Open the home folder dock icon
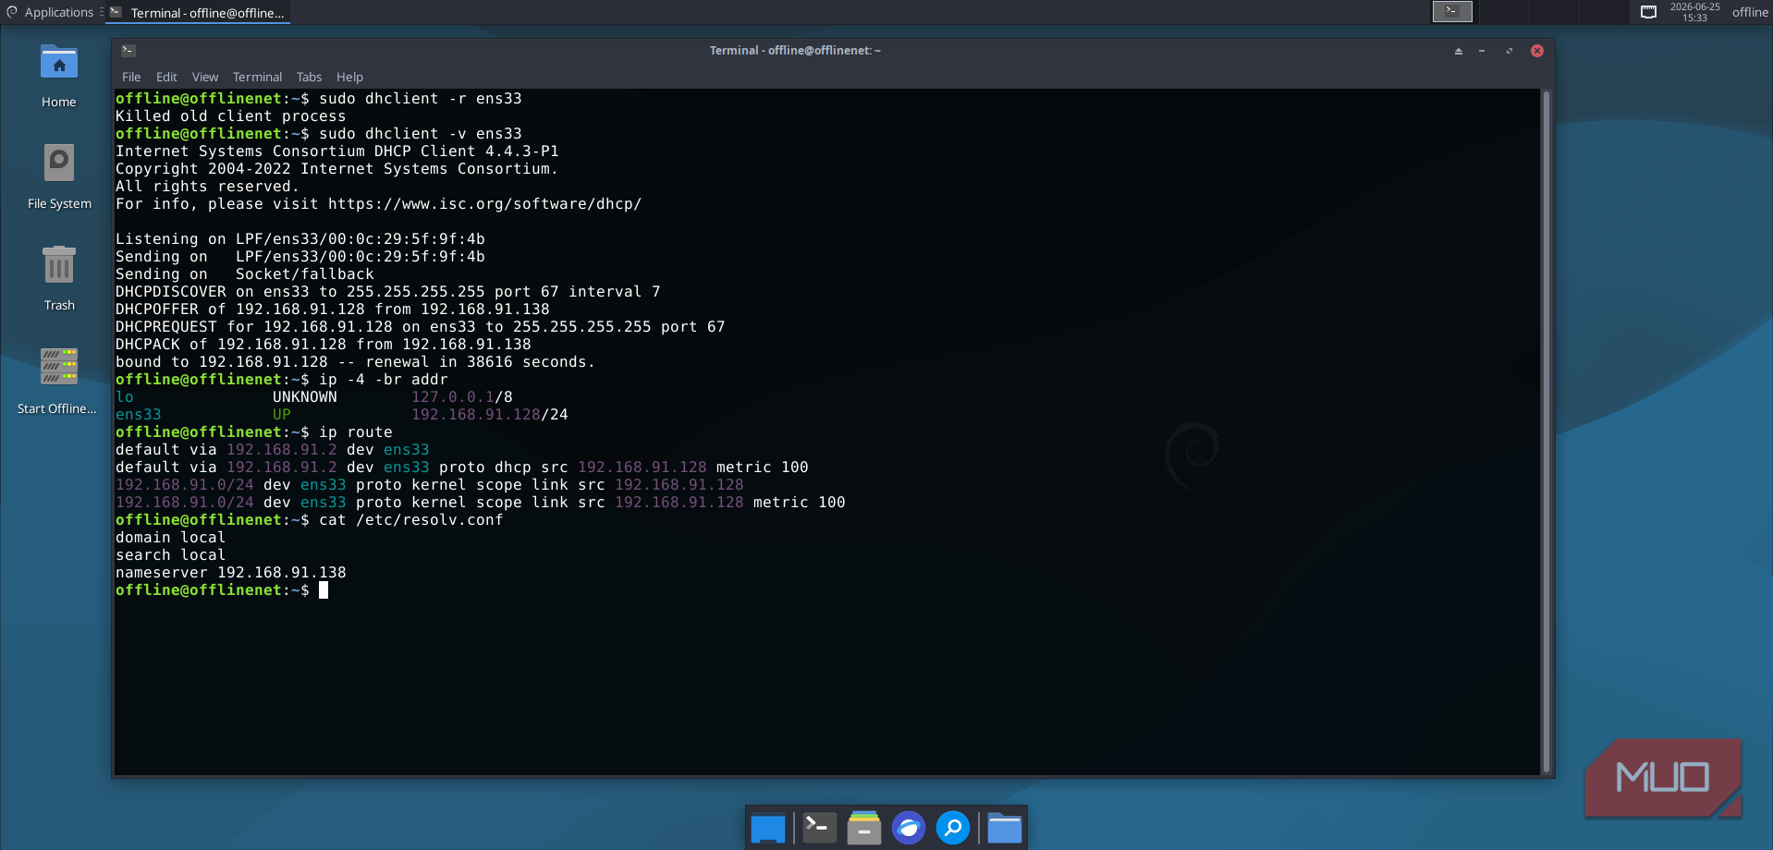Screen dimensions: 1773x850 pos(1004,828)
